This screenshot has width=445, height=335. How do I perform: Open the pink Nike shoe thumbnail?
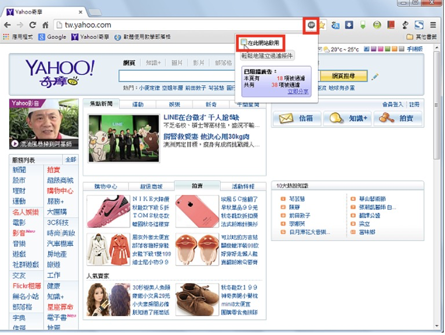pyautogui.click(x=108, y=211)
